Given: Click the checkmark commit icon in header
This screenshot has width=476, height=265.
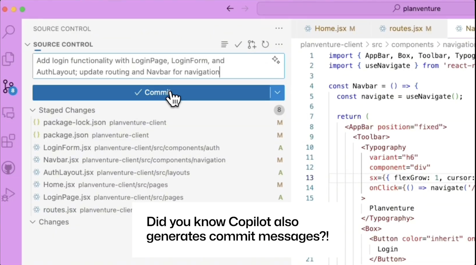Looking at the screenshot, I should click(238, 45).
